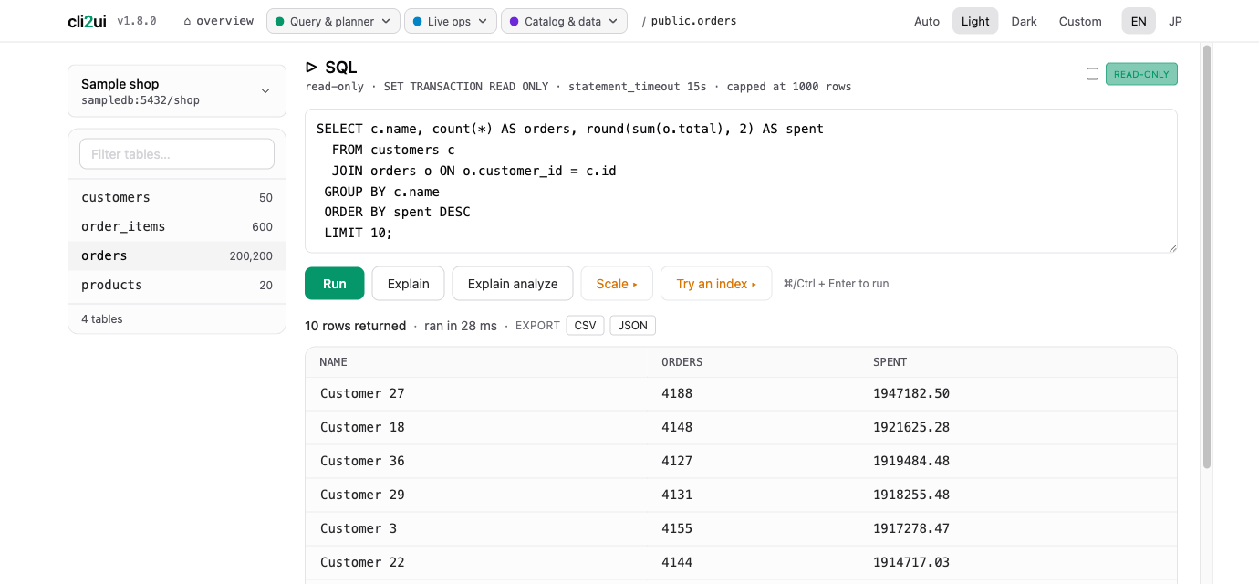Focus the Filter tables input
The image size is (1259, 584).
pos(177,154)
